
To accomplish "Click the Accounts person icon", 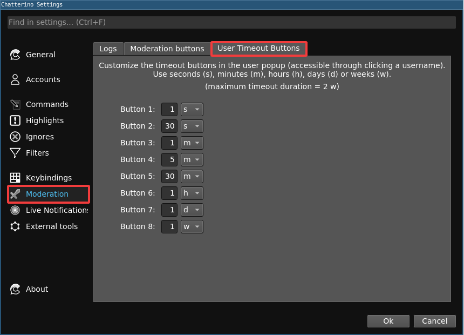I will pos(15,79).
